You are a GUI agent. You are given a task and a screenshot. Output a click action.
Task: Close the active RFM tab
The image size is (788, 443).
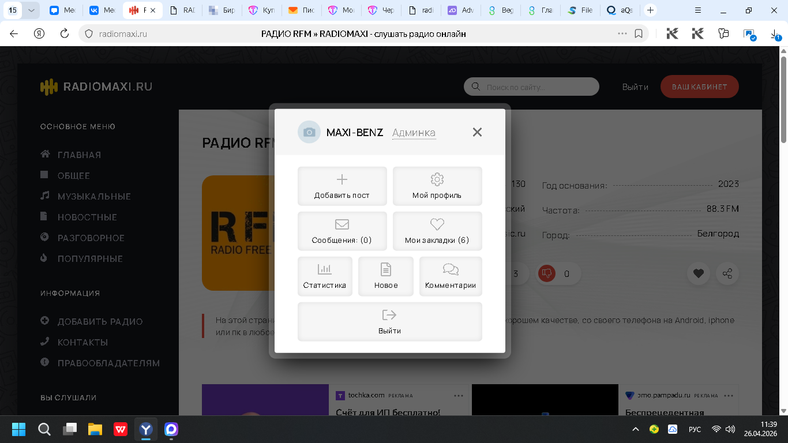[x=153, y=10]
